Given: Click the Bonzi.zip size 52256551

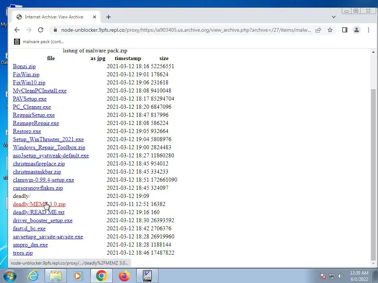Looking at the screenshot, I should coord(162,66).
